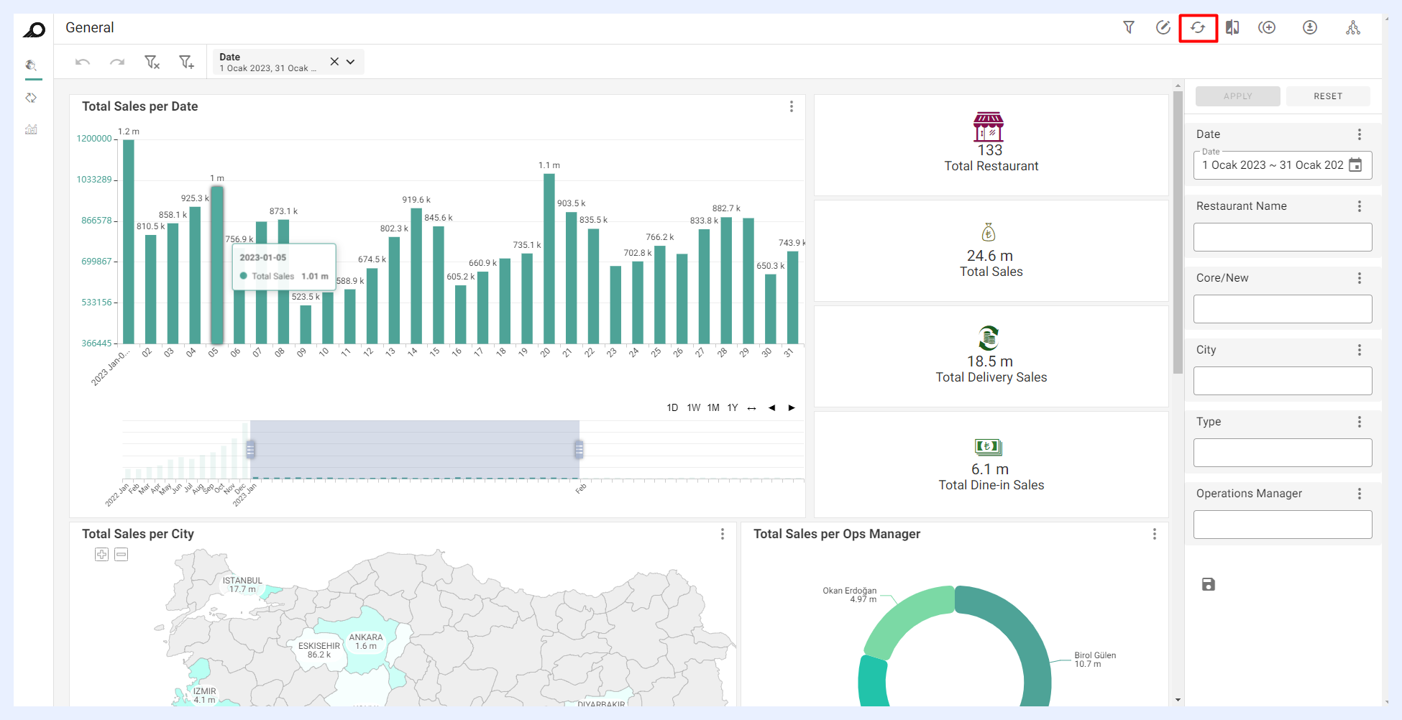Shift time range forward with right arrow

792,407
